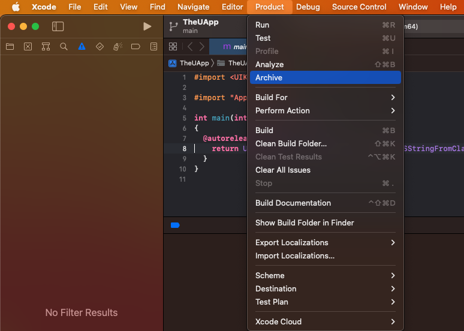Open the Find navigator magnifier icon
This screenshot has width=464, height=331.
[x=64, y=46]
